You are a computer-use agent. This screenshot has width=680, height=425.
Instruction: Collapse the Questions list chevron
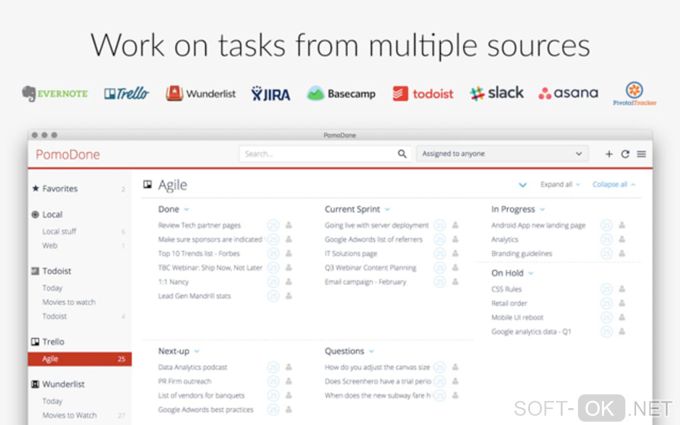point(371,351)
